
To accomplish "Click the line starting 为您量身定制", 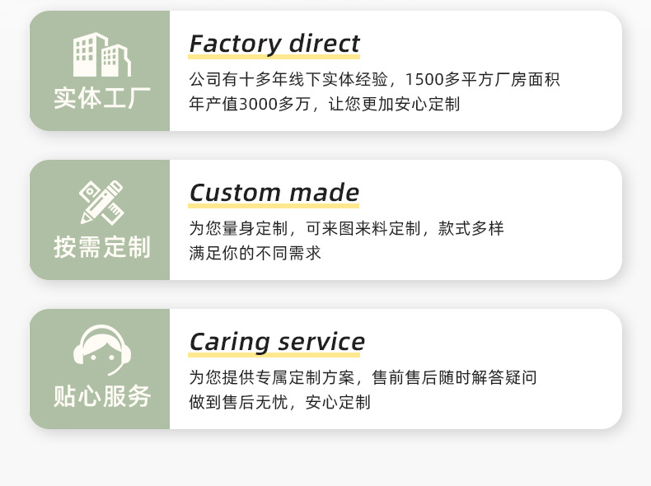I will 346,228.
